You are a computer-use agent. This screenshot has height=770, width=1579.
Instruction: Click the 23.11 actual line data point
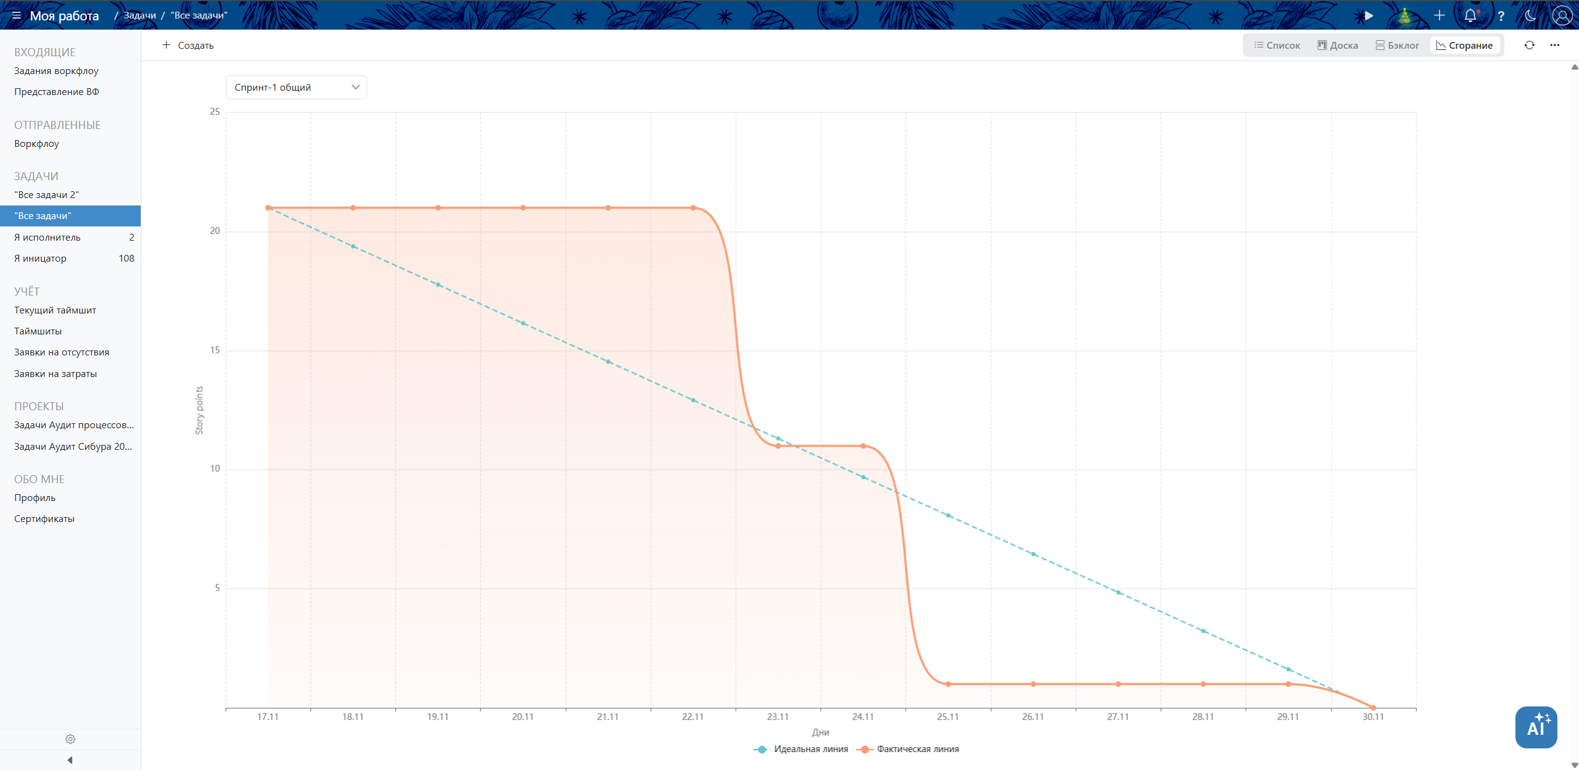(777, 445)
